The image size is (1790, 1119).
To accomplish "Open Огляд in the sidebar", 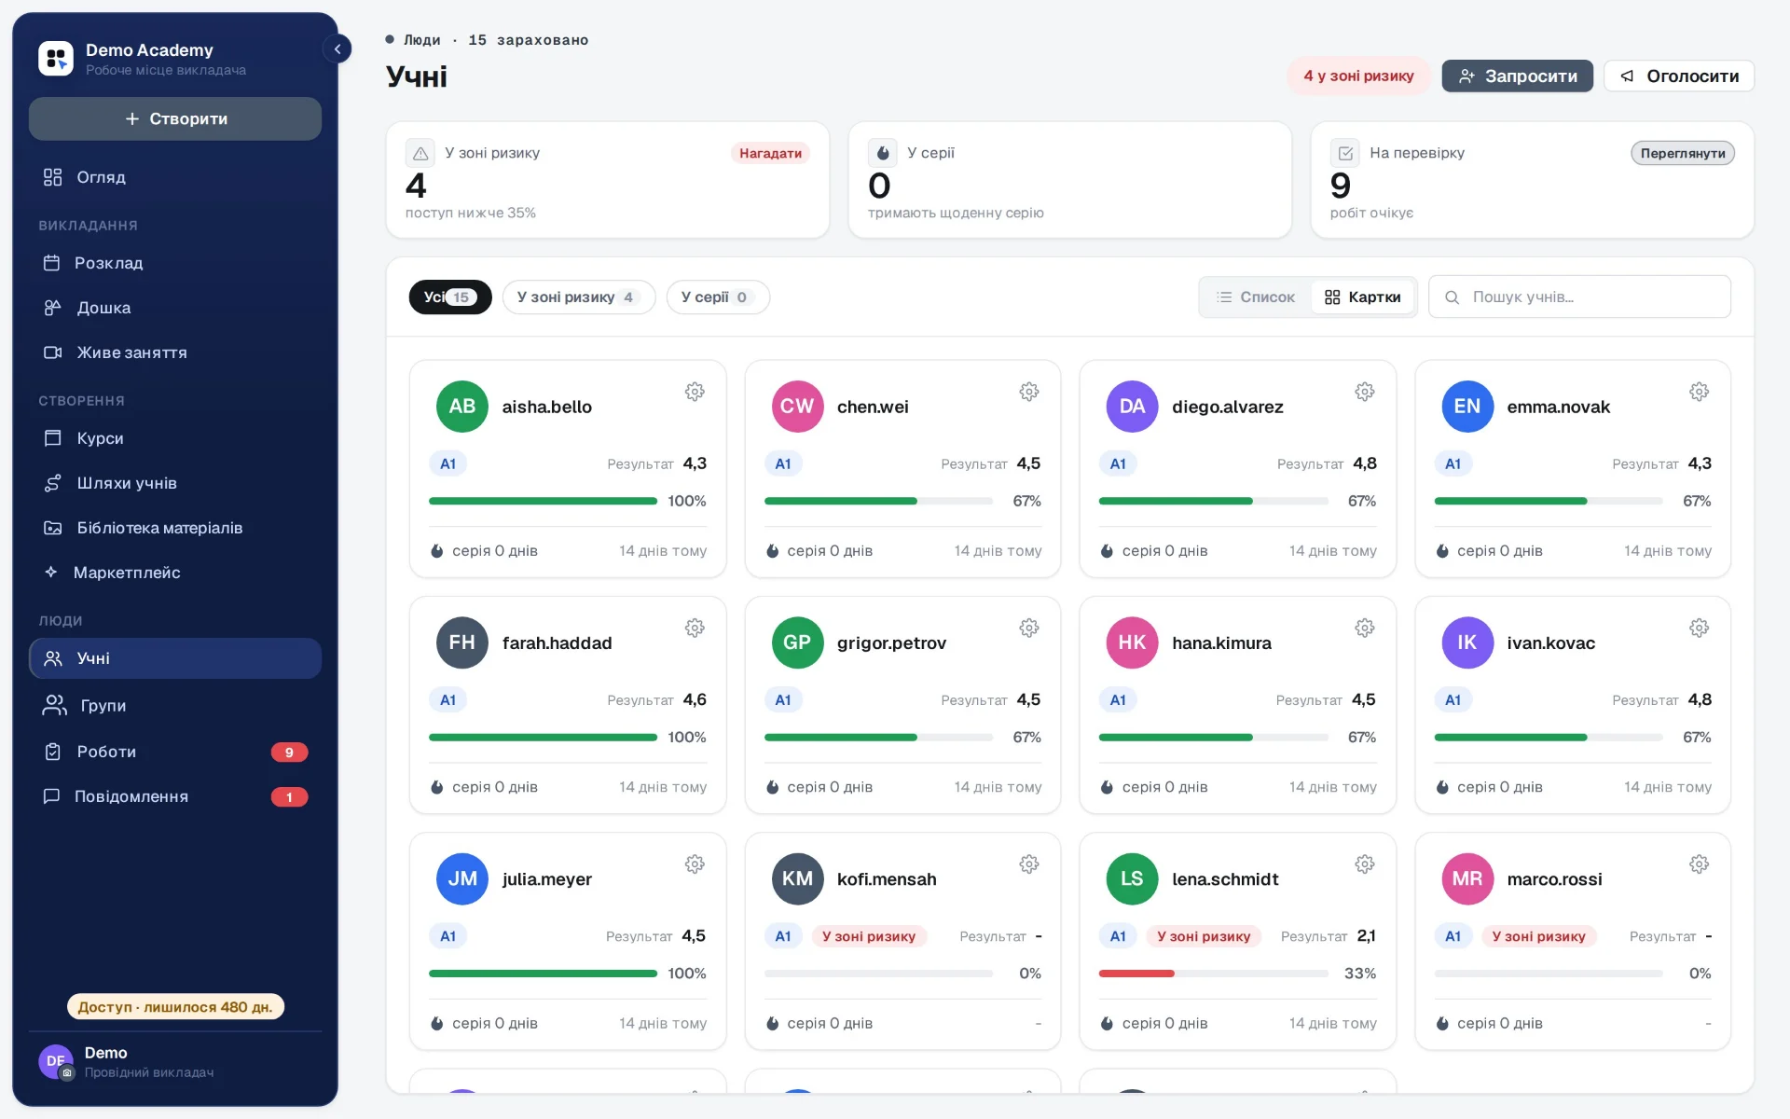I will [175, 177].
